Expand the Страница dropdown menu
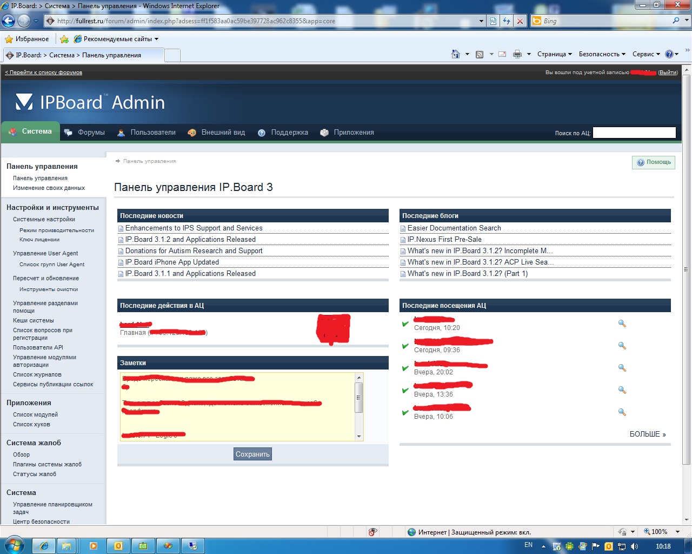 [x=554, y=54]
